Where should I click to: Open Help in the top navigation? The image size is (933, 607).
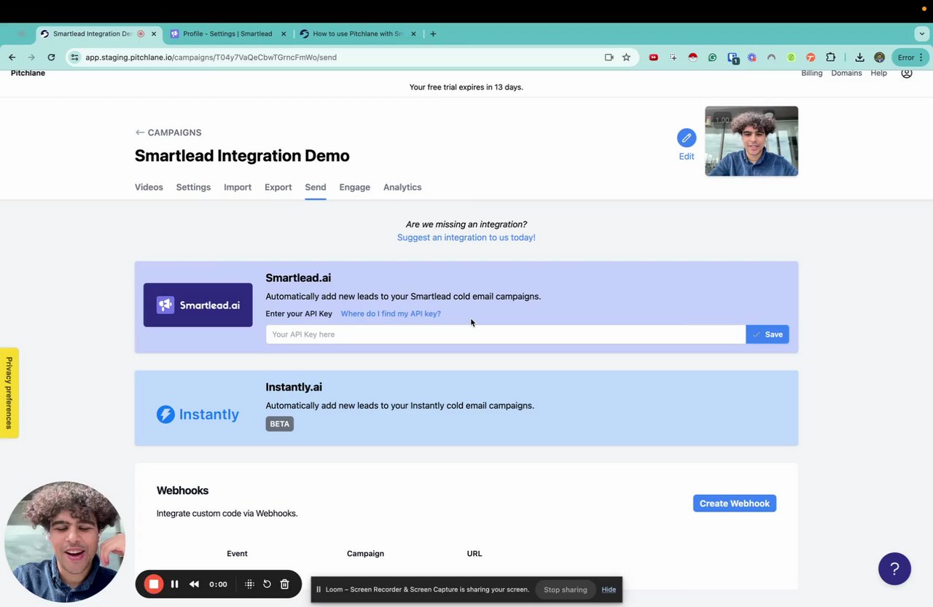(x=879, y=73)
